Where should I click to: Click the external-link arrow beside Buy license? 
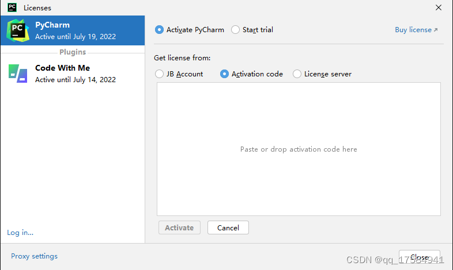[436, 30]
